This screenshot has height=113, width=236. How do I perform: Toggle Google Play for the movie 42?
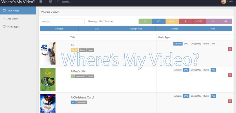(x=196, y=44)
